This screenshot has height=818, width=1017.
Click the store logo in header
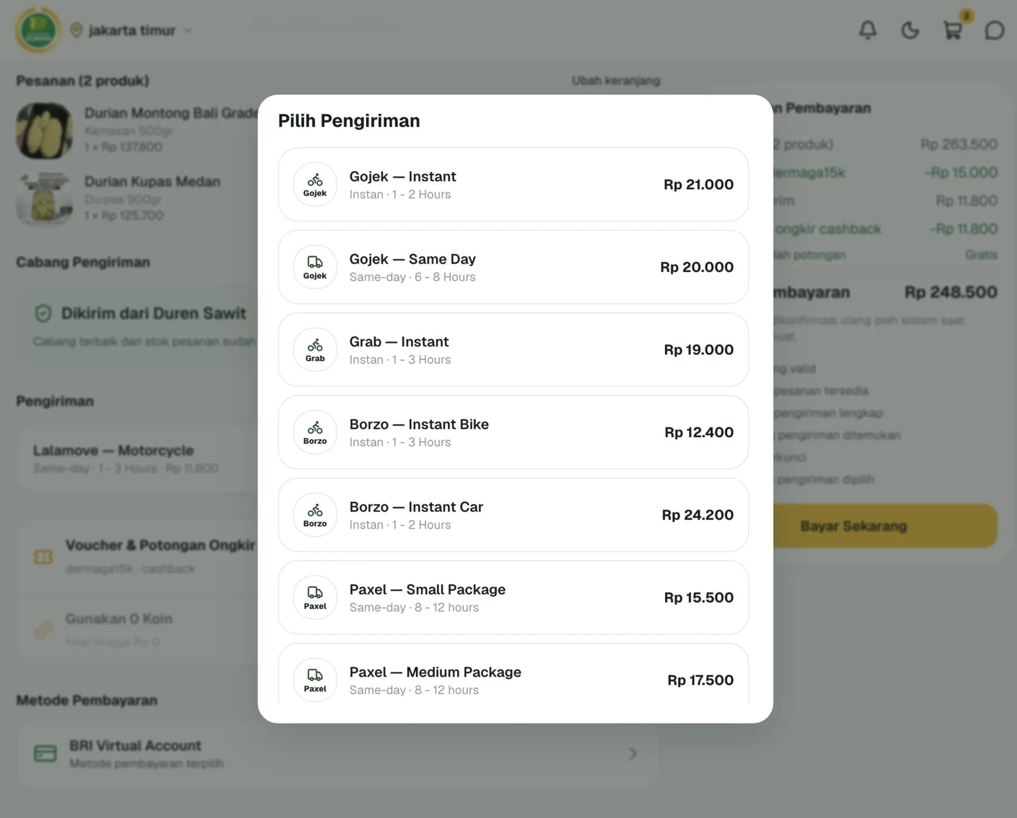pyautogui.click(x=38, y=30)
